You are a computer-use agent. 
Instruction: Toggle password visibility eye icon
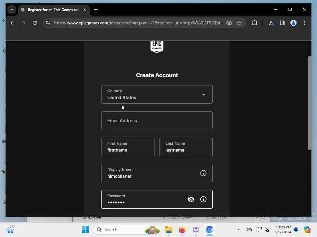(x=191, y=199)
